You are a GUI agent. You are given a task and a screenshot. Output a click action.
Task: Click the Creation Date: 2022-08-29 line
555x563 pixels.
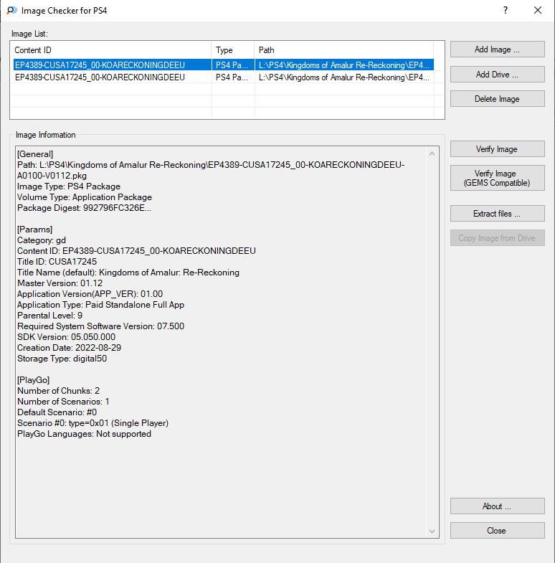click(x=70, y=348)
